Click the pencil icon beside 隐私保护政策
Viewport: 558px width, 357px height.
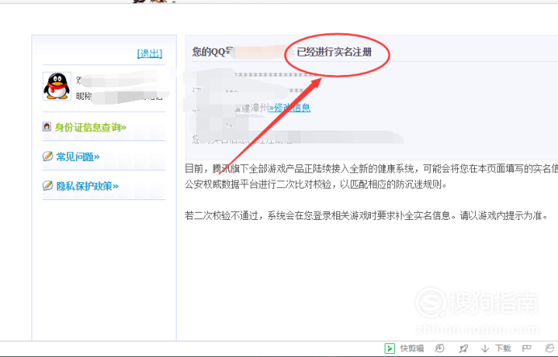pos(48,185)
